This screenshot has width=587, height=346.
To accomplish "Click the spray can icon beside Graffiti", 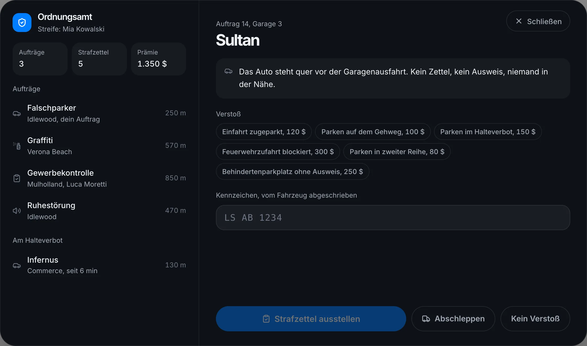I will pyautogui.click(x=17, y=146).
